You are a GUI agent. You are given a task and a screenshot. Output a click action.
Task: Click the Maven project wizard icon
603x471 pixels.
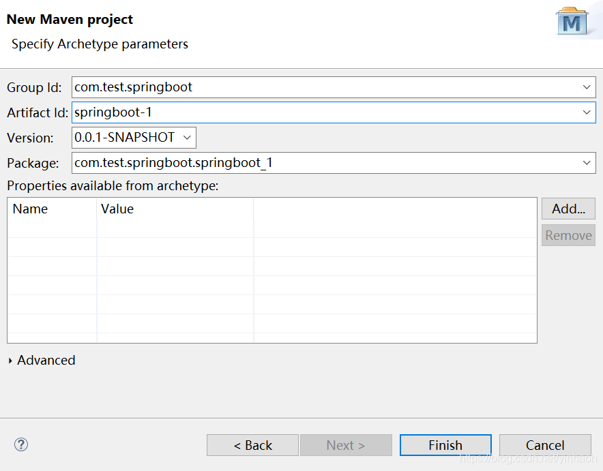pos(572,22)
